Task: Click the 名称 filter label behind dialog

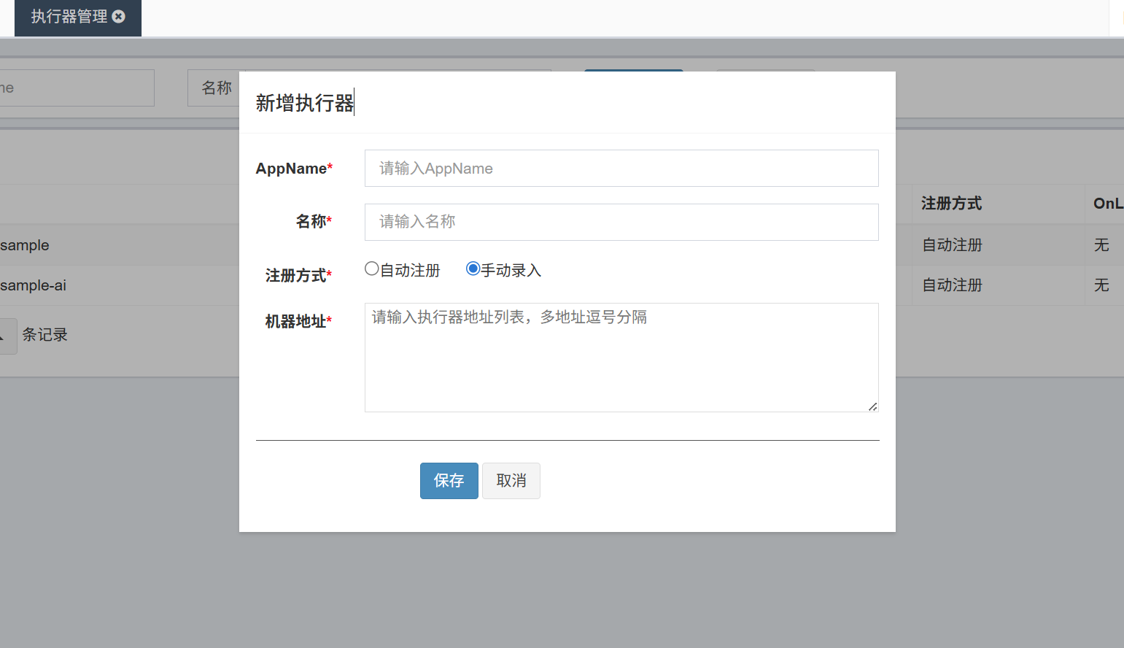Action: click(217, 88)
